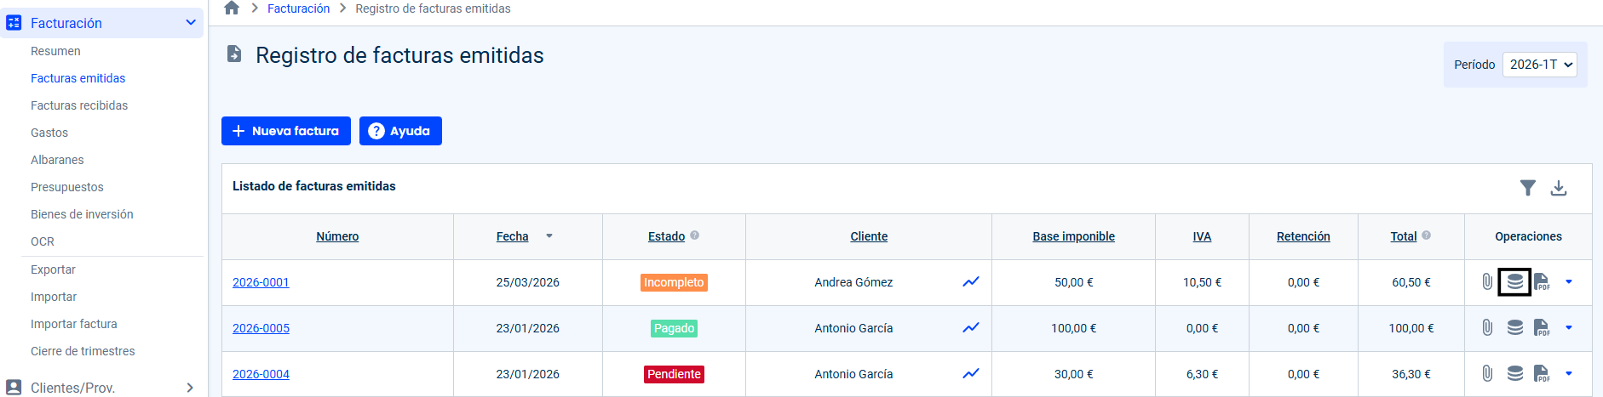1603x397 pixels.
Task: Click the Nueva factura button
Action: coord(286,131)
